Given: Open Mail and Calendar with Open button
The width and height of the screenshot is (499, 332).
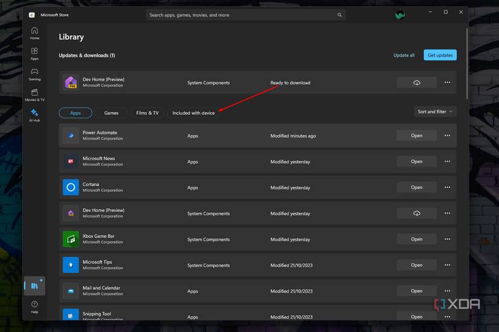Looking at the screenshot, I should coord(416,291).
